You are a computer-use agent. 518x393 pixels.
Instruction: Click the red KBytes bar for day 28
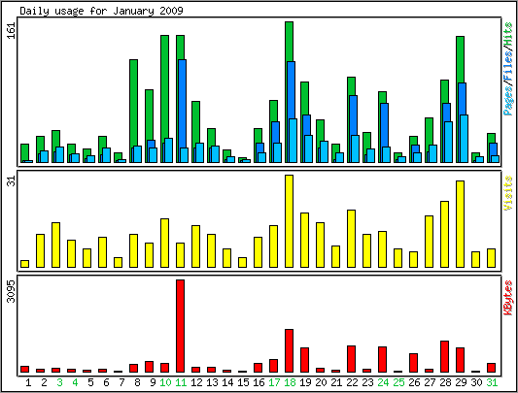pyautogui.click(x=445, y=357)
